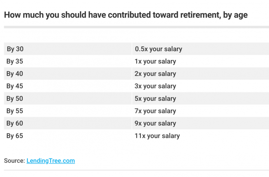
Task: Click the "By 65" row label
Action: 15,136
